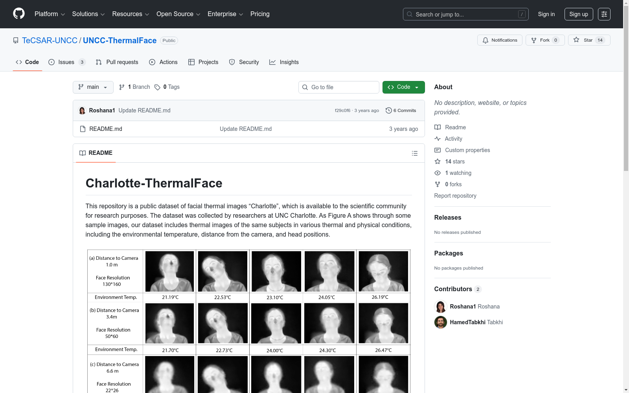Open the Projects tab
This screenshot has width=629, height=393.
203,62
